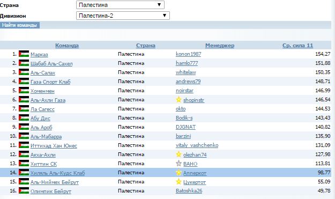This screenshot has height=199, width=335.
Task: Click the flag icon beside Абу Дис
Action: coord(24,118)
